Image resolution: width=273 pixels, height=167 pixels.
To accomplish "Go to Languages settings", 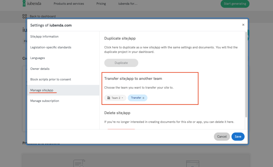I will 38,58.
